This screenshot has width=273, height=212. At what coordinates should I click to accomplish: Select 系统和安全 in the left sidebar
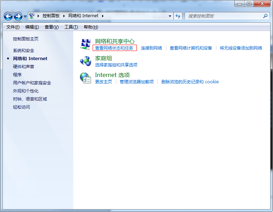(24, 51)
